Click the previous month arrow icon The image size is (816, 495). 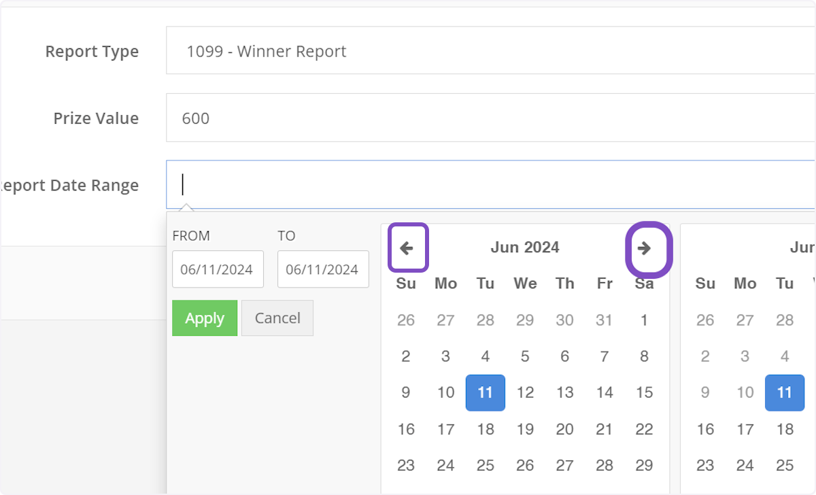408,247
